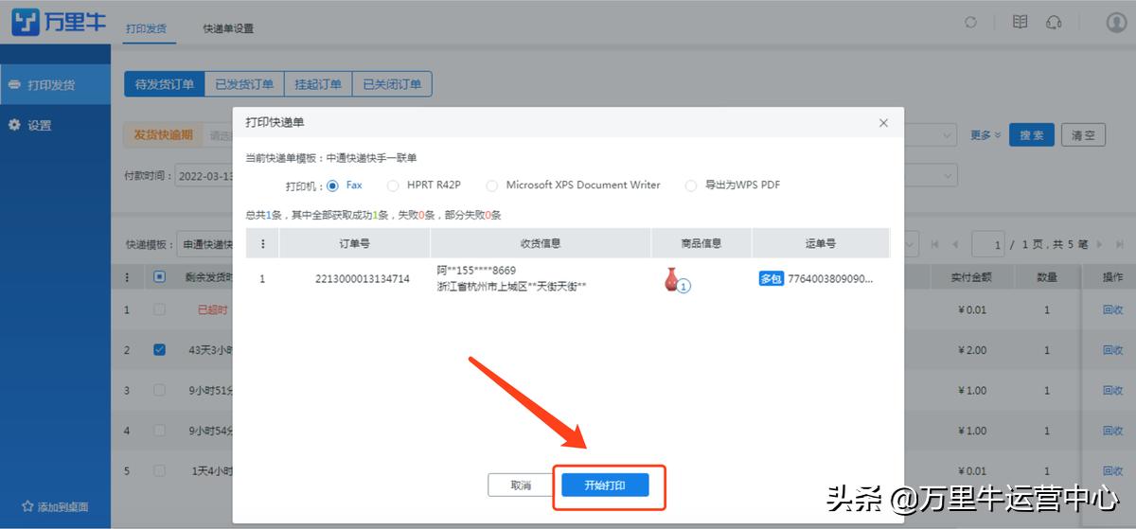Click the 实付金额 column header

tap(971, 277)
